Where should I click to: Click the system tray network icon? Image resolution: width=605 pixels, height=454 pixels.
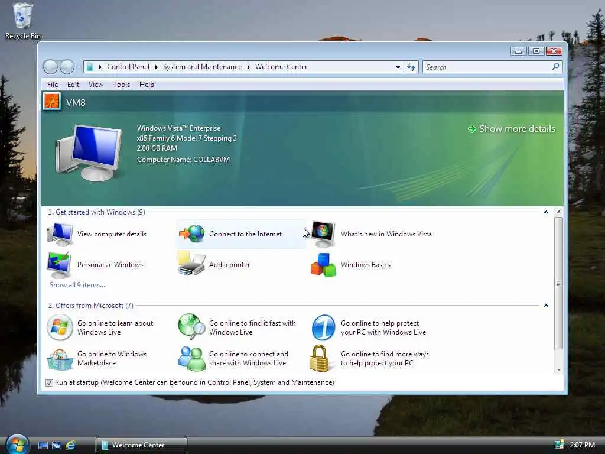pyautogui.click(x=559, y=445)
